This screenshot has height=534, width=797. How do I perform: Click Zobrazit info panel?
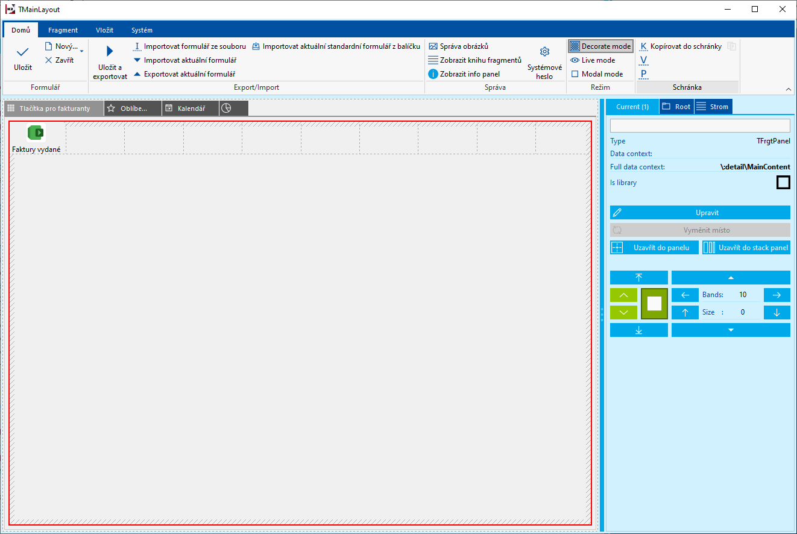coord(464,74)
